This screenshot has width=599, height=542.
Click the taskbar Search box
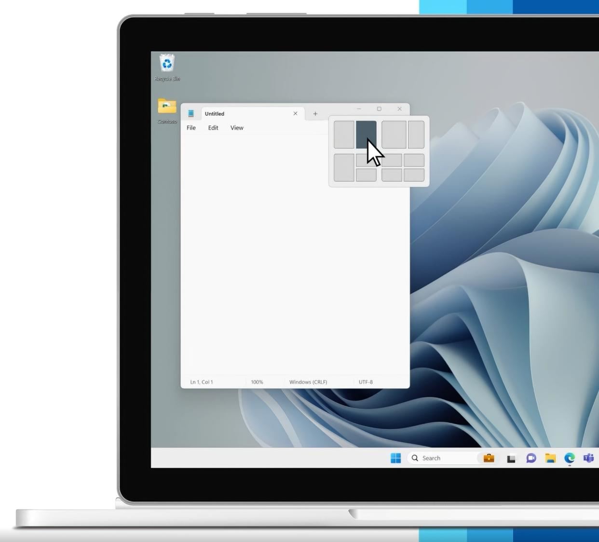(441, 458)
